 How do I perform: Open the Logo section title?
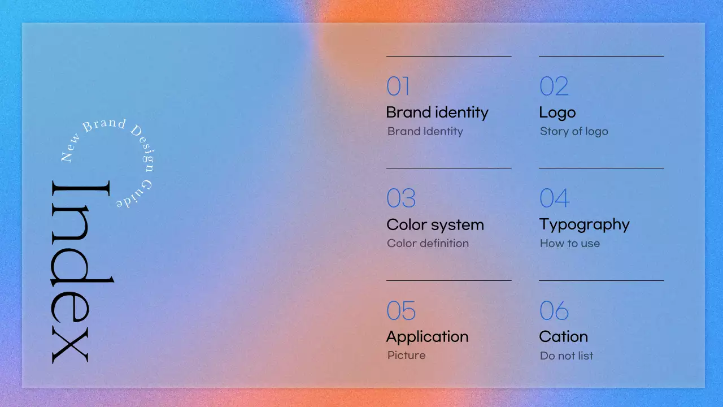click(557, 112)
